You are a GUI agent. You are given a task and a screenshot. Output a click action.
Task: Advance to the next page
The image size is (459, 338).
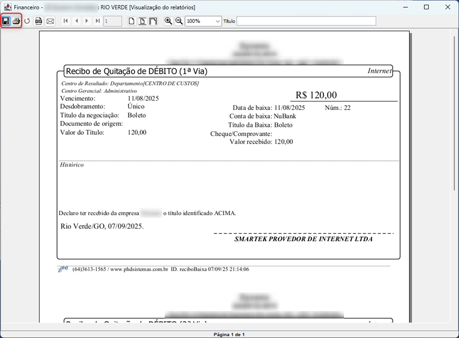click(87, 21)
